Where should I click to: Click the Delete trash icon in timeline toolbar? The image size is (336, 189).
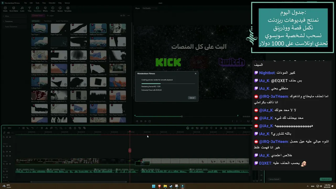click(42, 128)
